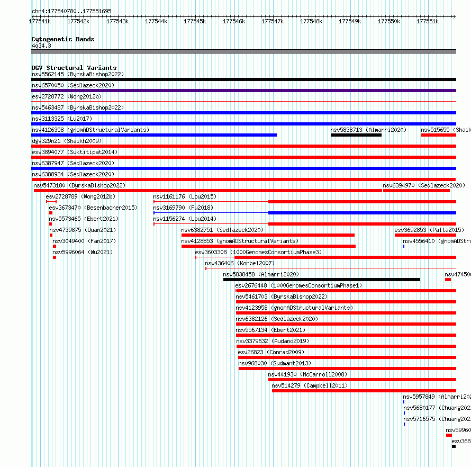The image size is (471, 467).
Task: Select esv3894077 (Suktitipat2014) label
Action: point(75,152)
